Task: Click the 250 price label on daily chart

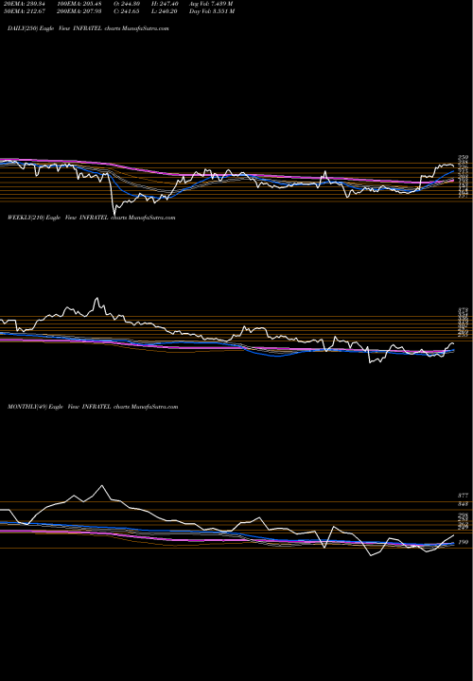Action: pos(463,157)
